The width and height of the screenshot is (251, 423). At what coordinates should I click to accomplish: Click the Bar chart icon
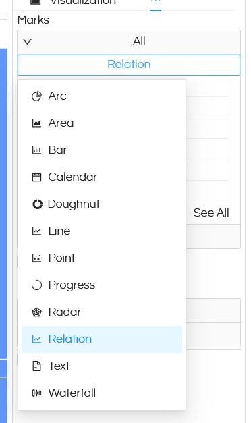pos(36,150)
